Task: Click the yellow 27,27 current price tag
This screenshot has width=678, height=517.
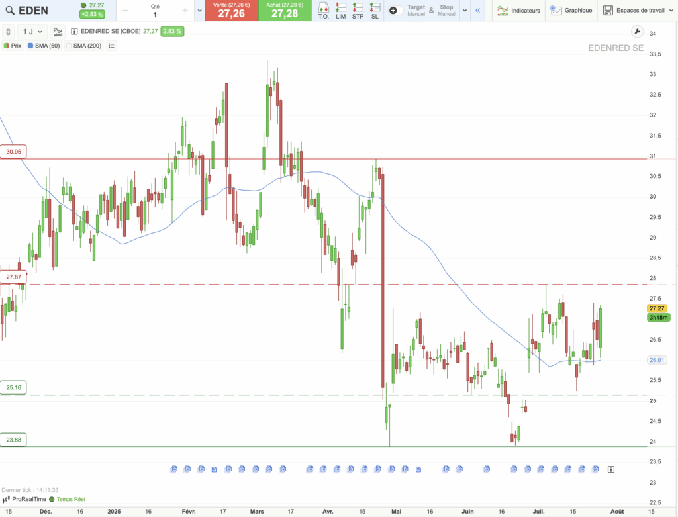Action: (657, 308)
